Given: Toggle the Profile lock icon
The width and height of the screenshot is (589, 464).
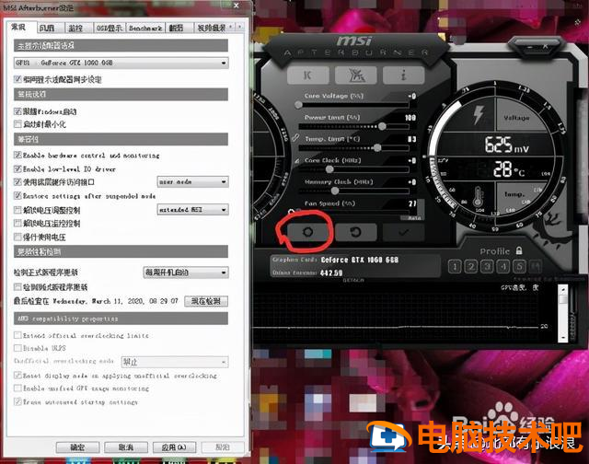Looking at the screenshot, I should point(519,250).
